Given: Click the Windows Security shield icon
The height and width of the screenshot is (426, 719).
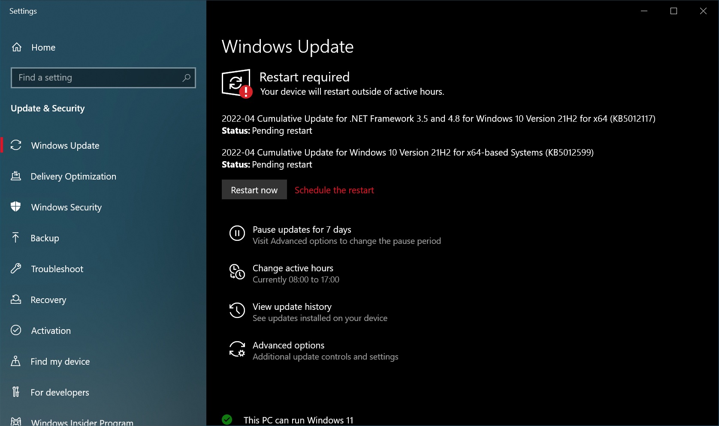Looking at the screenshot, I should tap(16, 207).
